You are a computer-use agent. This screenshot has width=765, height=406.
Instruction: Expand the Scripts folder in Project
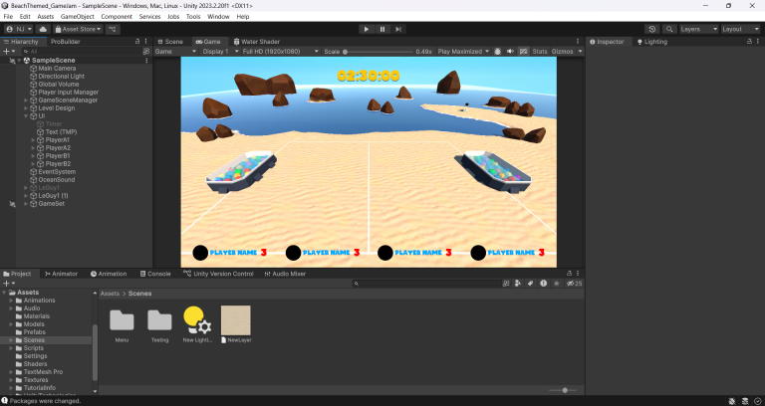click(11, 348)
